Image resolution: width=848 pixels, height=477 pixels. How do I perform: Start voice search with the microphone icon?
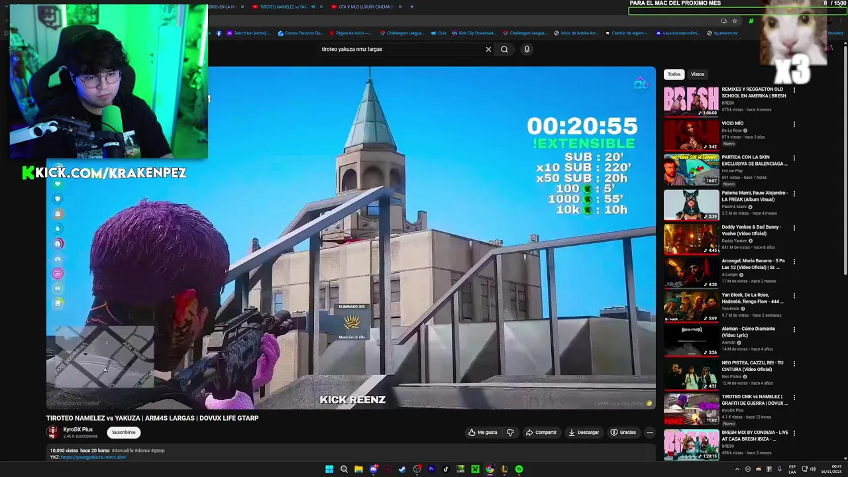tap(527, 49)
